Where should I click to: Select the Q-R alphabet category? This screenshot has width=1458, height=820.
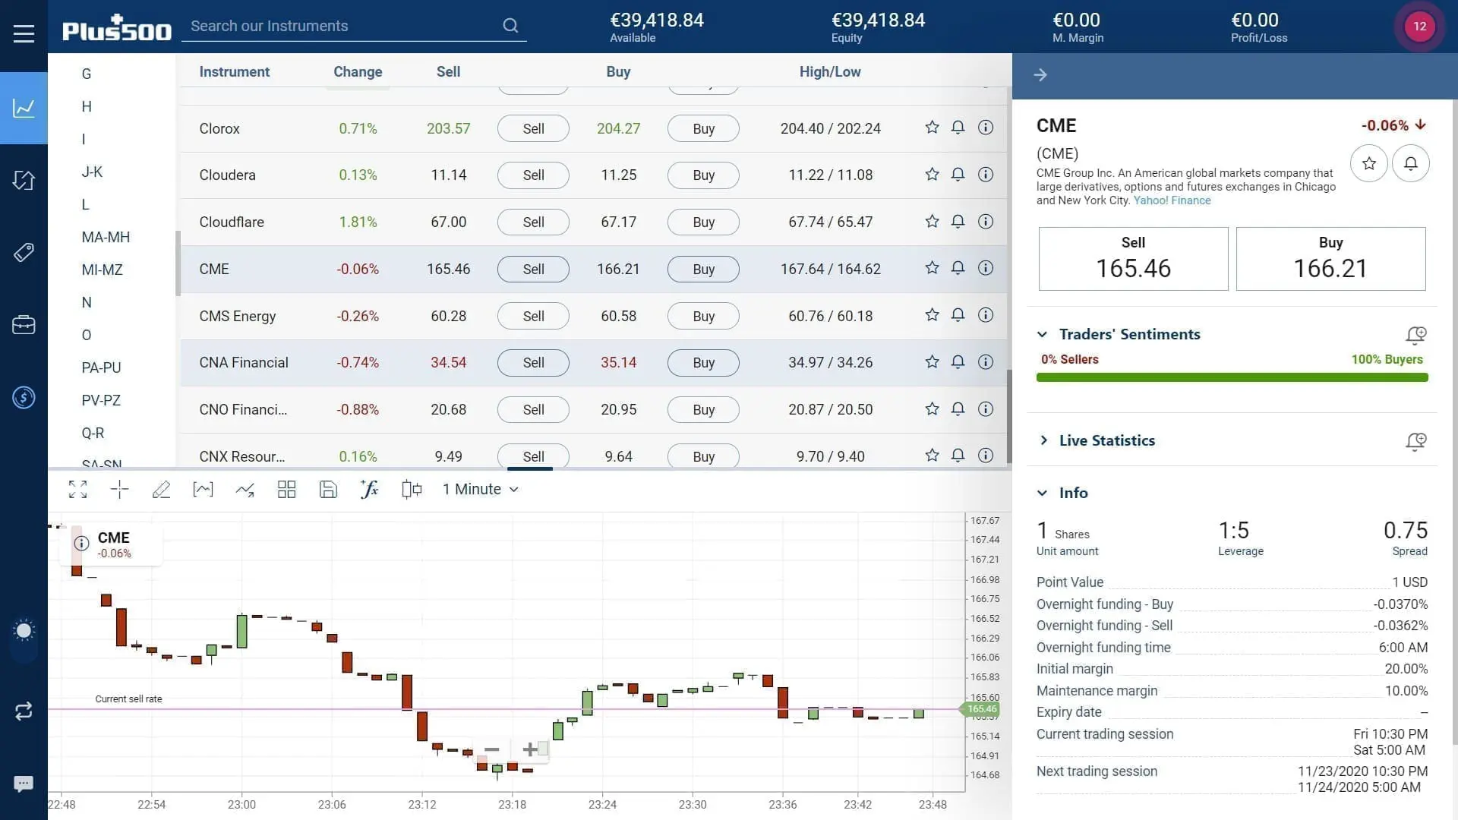(93, 433)
